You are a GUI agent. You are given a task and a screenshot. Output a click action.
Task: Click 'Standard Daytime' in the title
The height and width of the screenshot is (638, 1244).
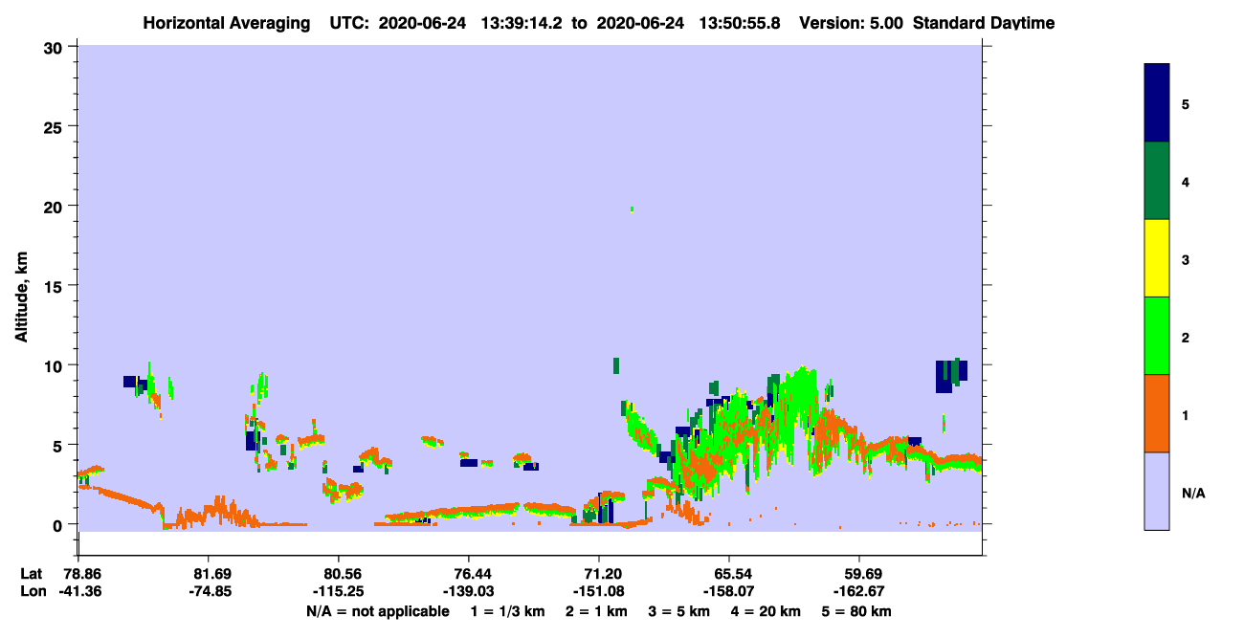pyautogui.click(x=984, y=22)
